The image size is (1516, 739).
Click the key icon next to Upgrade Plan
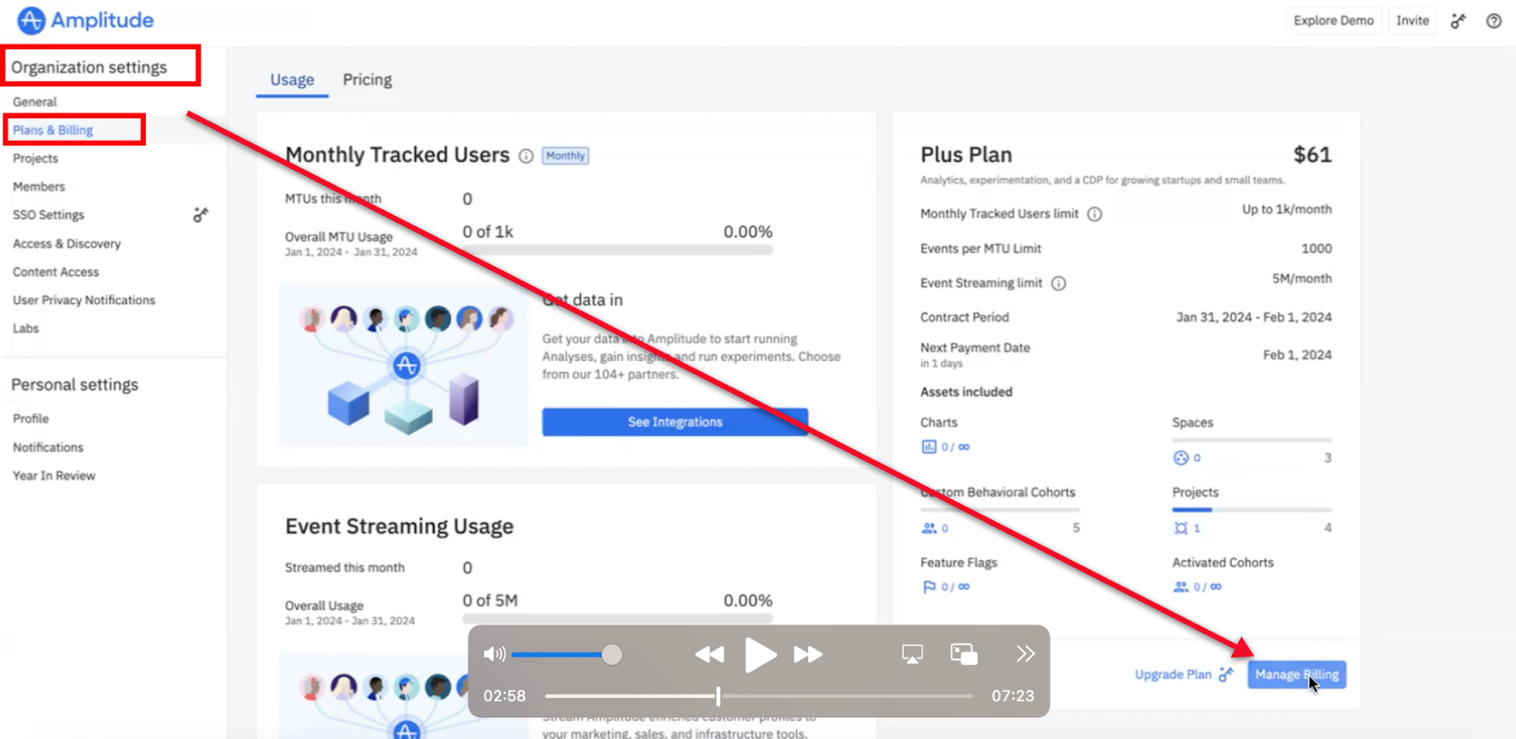[1226, 675]
